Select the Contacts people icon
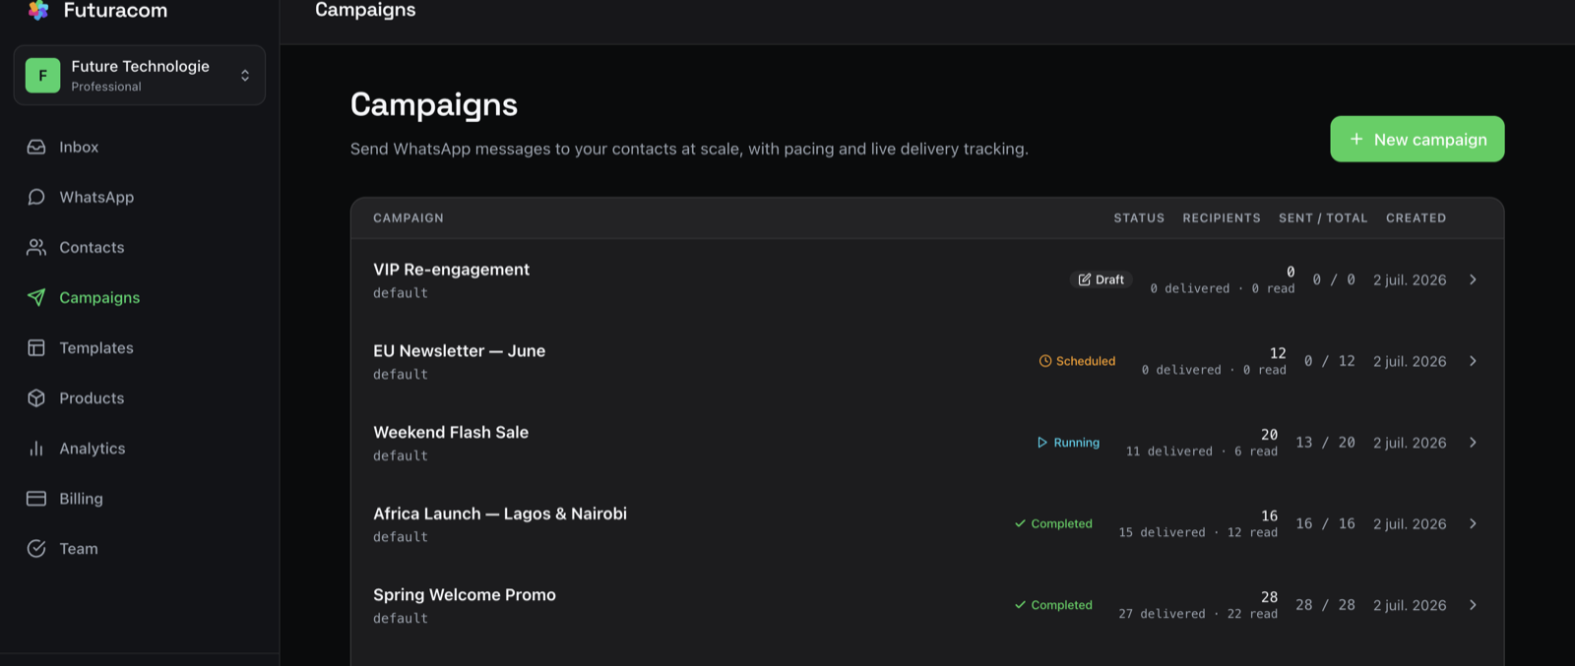This screenshot has width=1575, height=666. [36, 247]
